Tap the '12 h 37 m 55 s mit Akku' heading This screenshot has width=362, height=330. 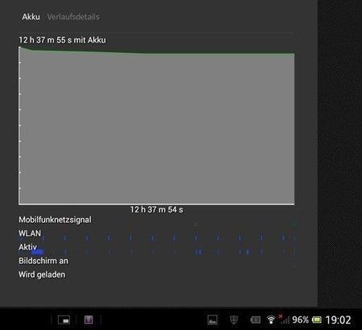[x=62, y=40]
